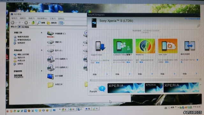Switch to the Chrome taskbar button labeled X

[65, 109]
